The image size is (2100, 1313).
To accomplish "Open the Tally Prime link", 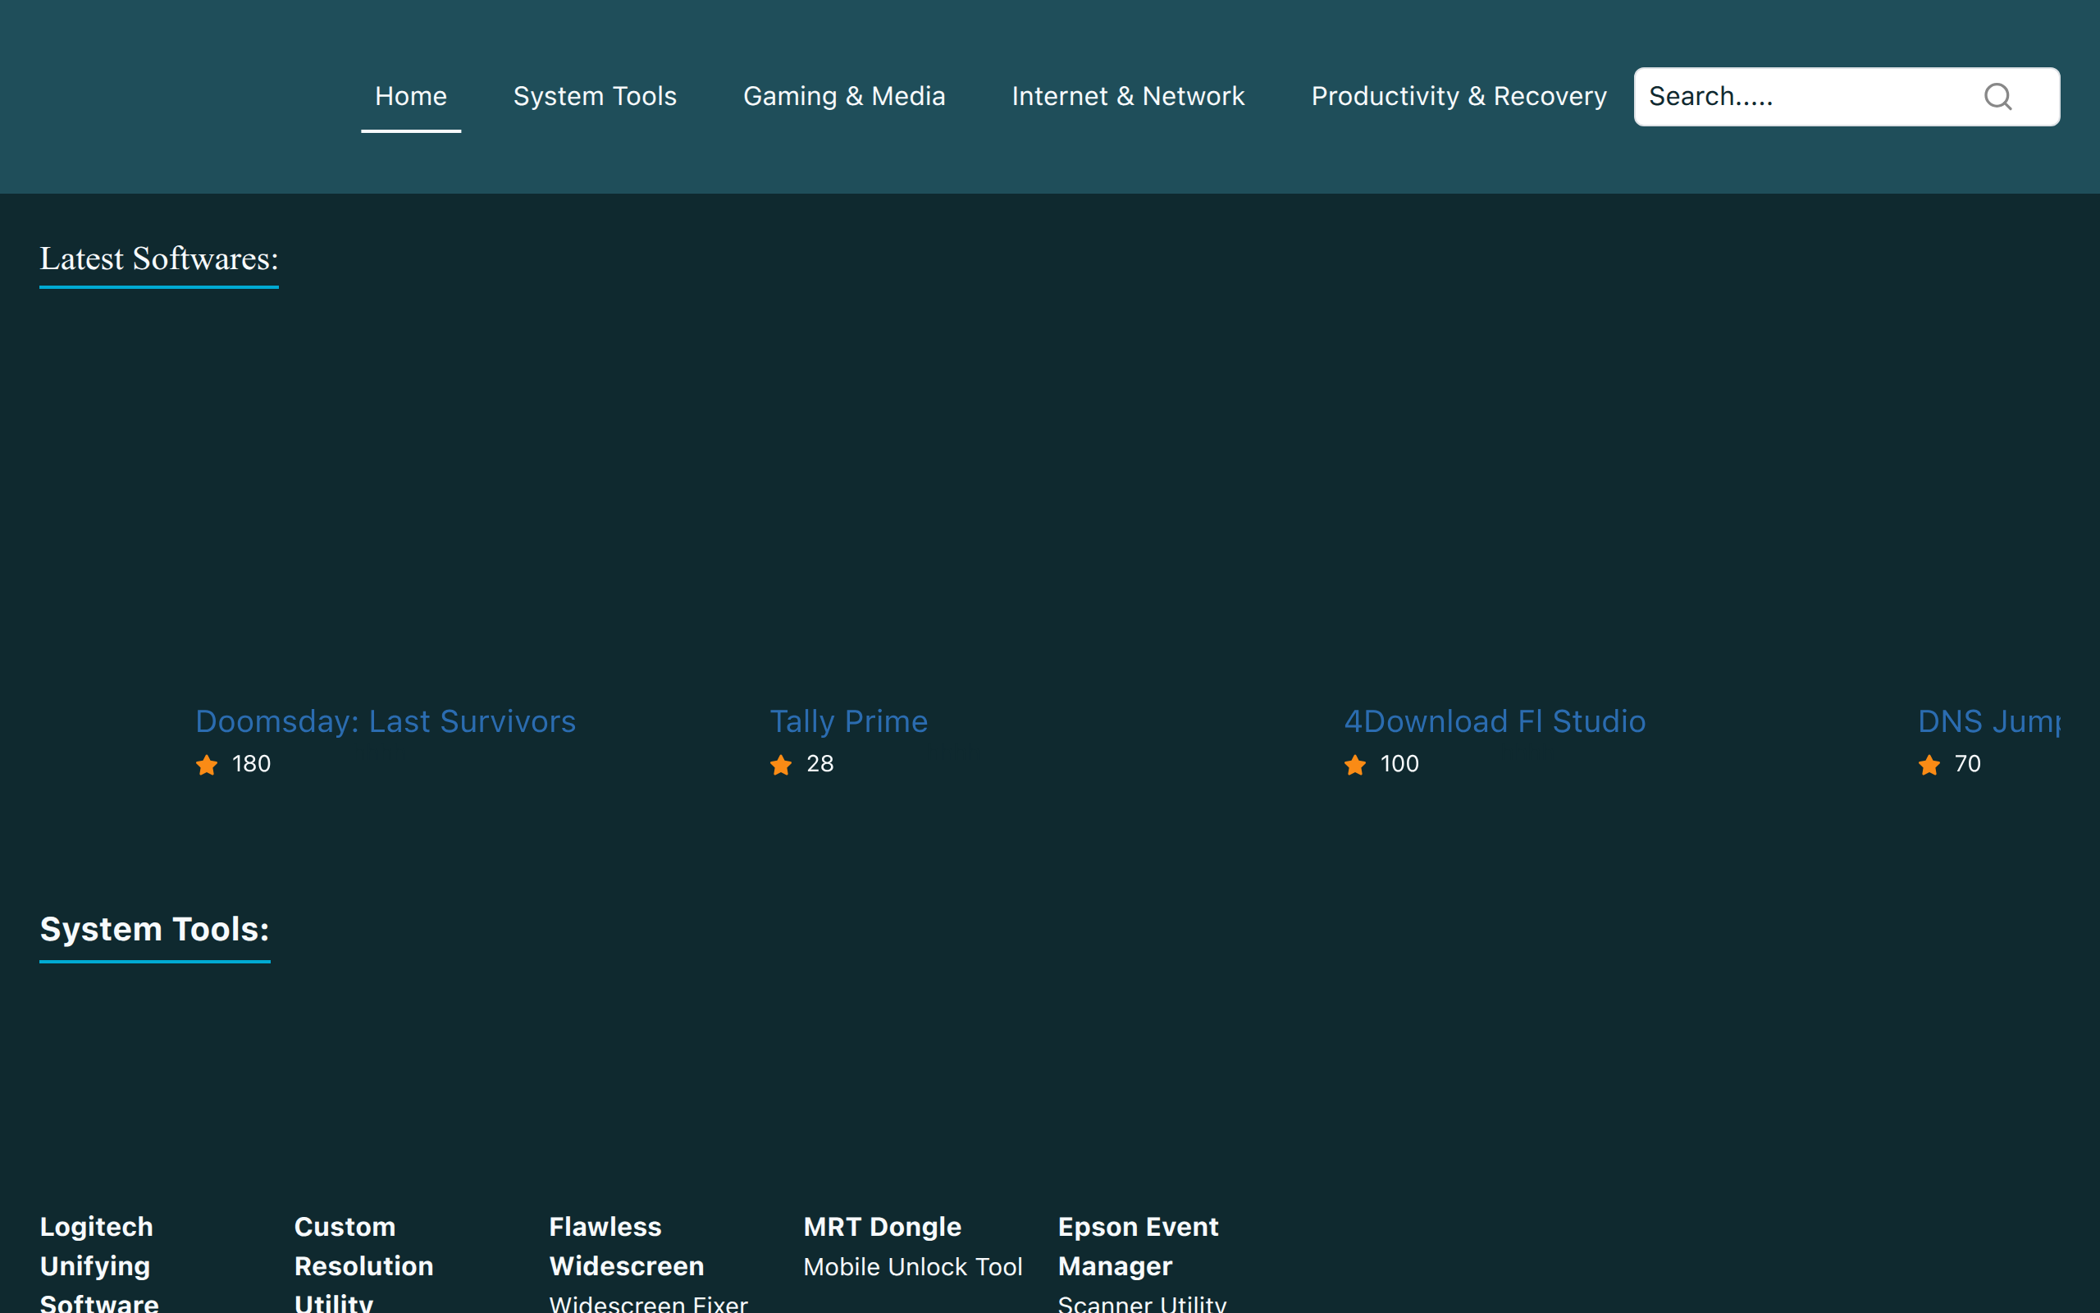I will pyautogui.click(x=849, y=721).
